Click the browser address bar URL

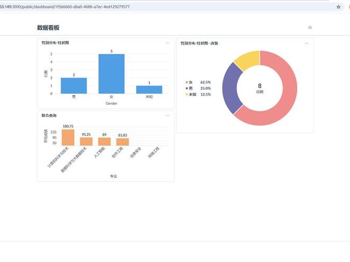[x=65, y=7]
